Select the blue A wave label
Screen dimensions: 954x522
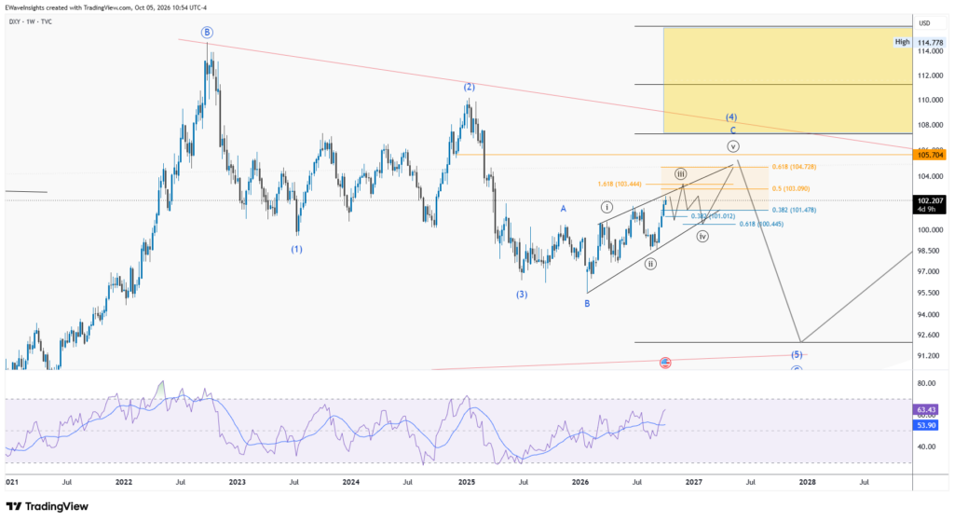click(564, 209)
